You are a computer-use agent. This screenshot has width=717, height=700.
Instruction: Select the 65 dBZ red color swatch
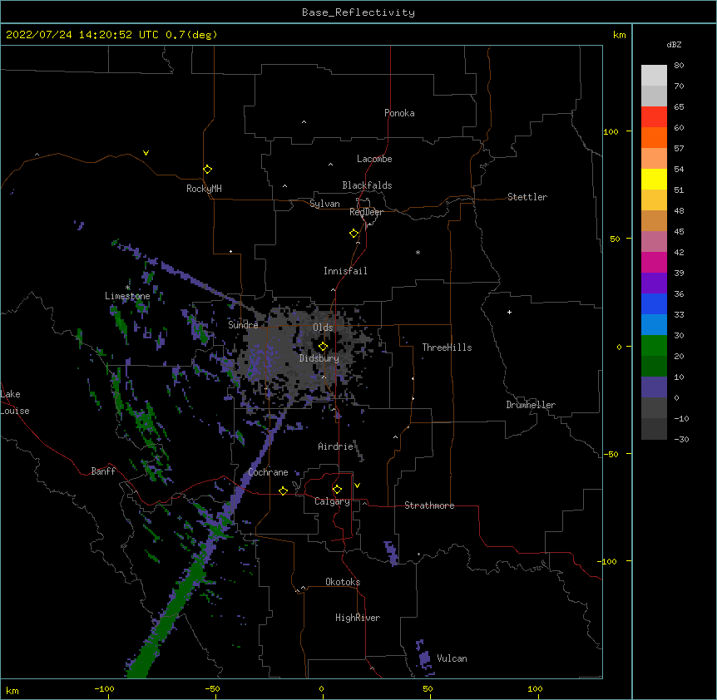(x=654, y=117)
